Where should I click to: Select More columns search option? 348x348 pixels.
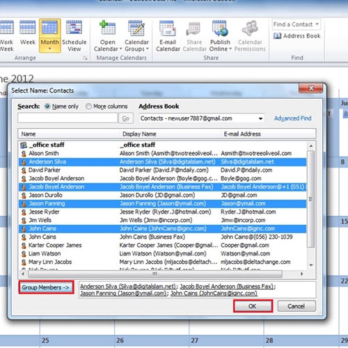tap(88, 106)
